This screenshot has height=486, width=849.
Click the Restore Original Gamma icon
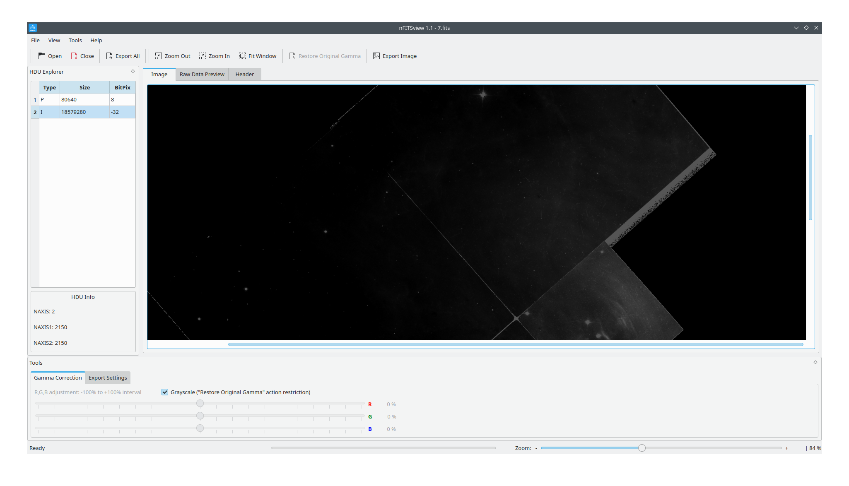tap(325, 55)
